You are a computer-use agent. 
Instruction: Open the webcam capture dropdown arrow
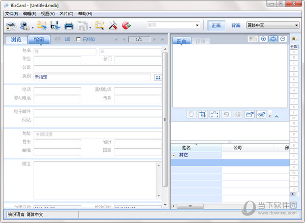(x=33, y=28)
